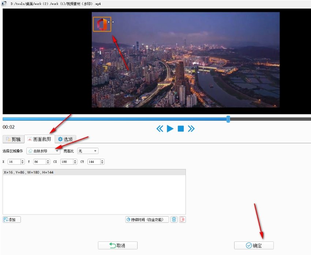311x255 pixels.
Task: Switch to the 剪辑 tab
Action: [x=13, y=139]
